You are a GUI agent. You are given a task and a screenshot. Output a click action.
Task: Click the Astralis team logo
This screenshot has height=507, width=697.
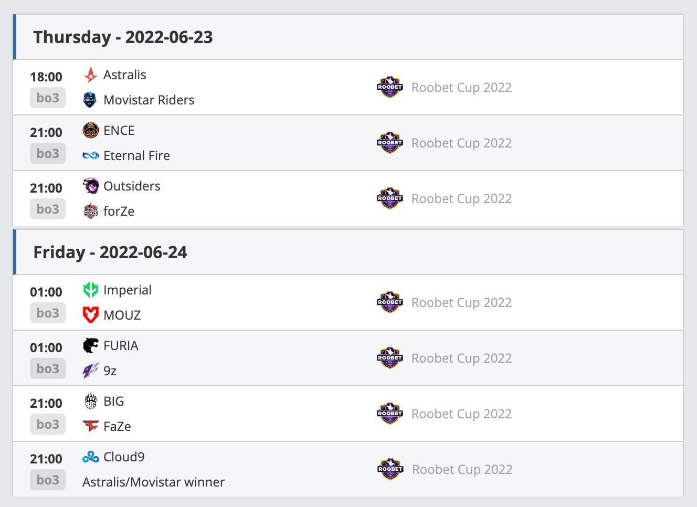[x=90, y=75]
